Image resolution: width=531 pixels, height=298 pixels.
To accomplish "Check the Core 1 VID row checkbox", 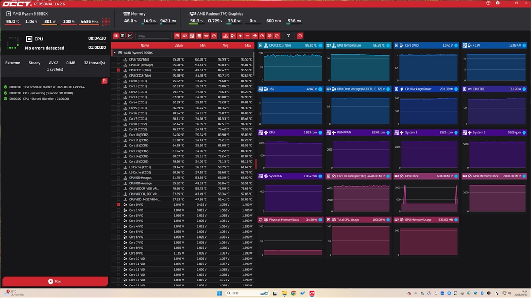I will 119,210.
